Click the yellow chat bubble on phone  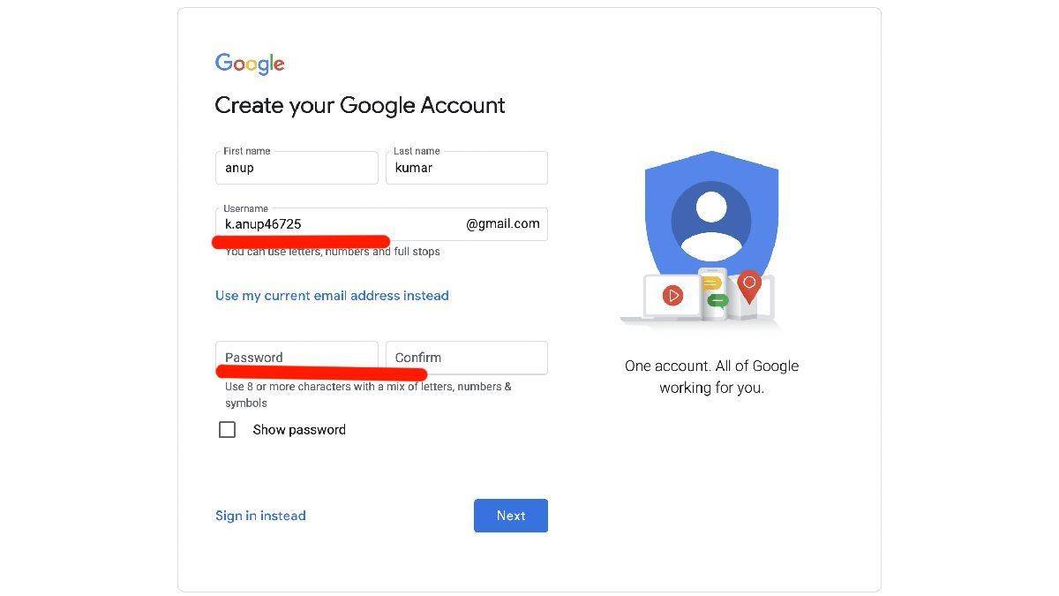pos(711,283)
